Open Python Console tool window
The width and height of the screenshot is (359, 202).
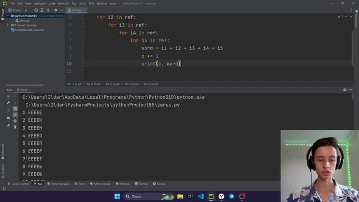coord(100,183)
